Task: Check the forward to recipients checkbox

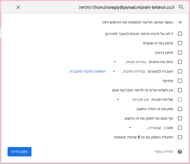Action: [x=180, y=71]
